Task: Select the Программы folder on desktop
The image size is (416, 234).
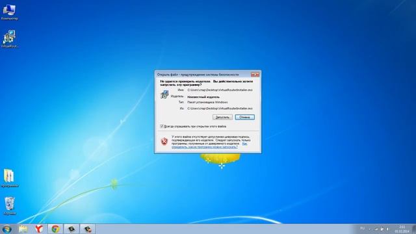Action: point(9,178)
